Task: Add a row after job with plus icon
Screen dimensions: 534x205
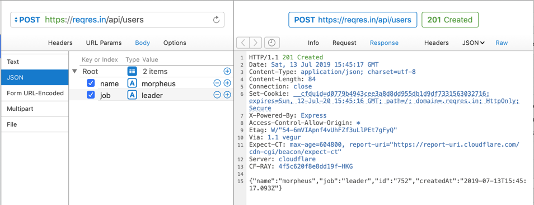Action: 227,95
